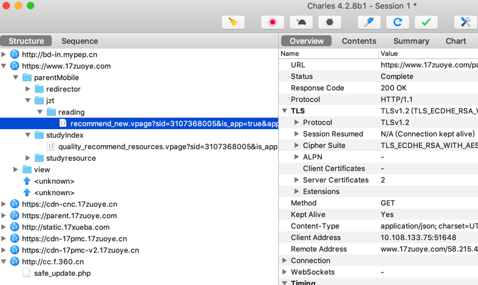
Task: Switch to the Sequence view tab
Action: pos(80,41)
